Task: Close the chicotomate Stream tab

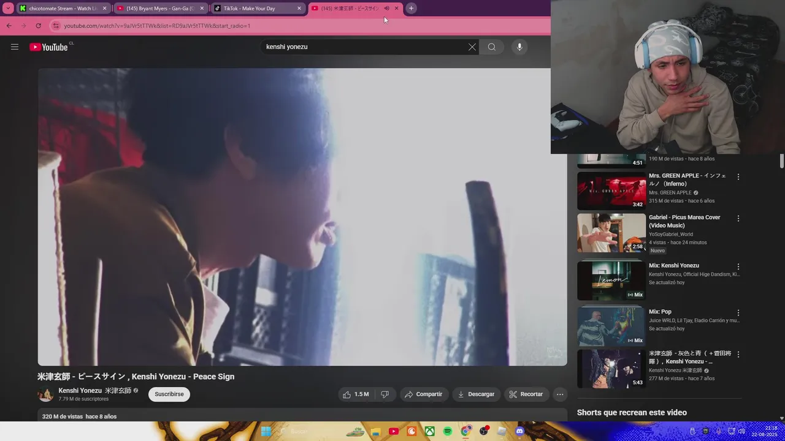Action: tap(105, 9)
